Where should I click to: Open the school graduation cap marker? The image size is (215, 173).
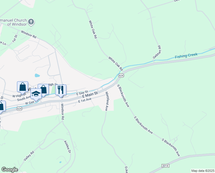point(36,94)
